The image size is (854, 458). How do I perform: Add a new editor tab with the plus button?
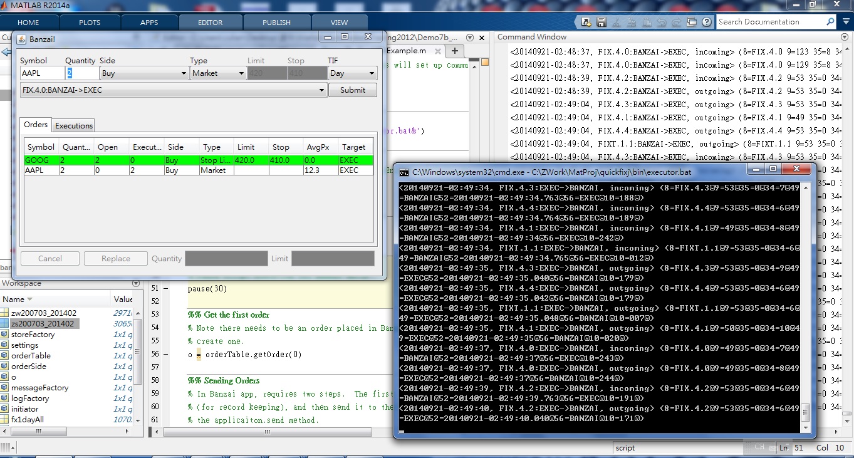tap(455, 51)
